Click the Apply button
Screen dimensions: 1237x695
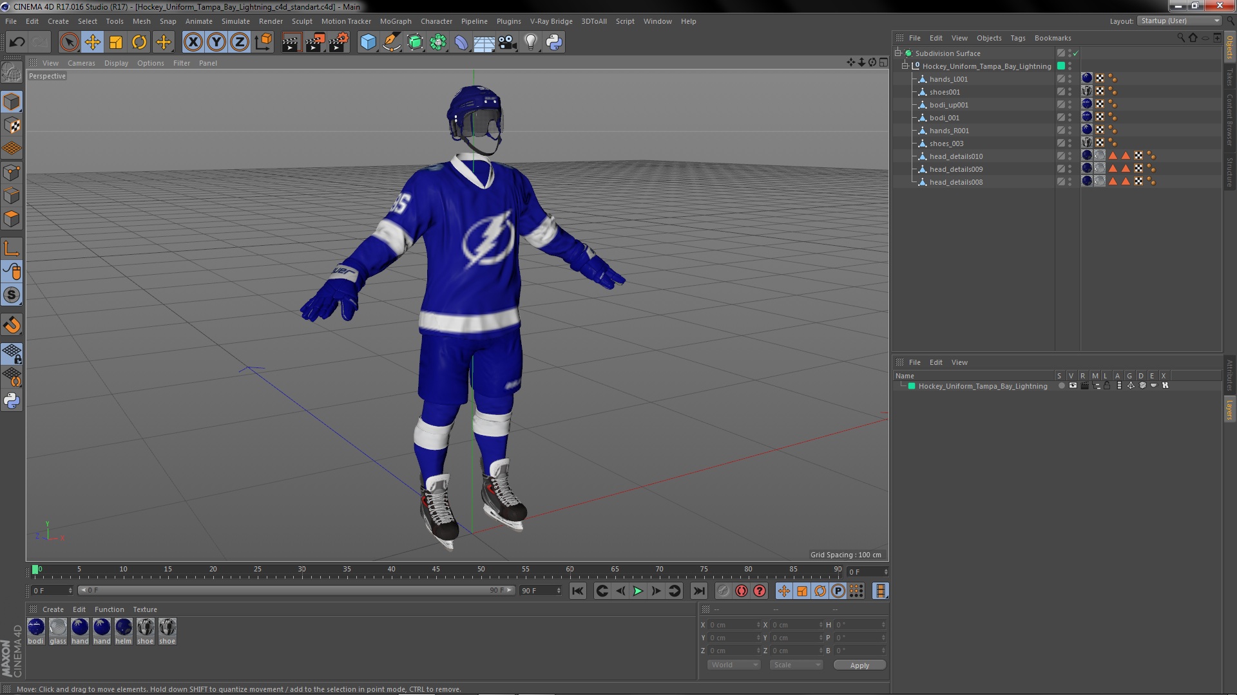tap(859, 665)
